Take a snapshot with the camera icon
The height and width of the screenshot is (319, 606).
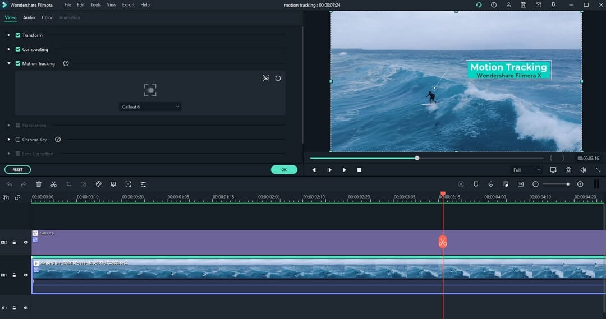tap(568, 170)
